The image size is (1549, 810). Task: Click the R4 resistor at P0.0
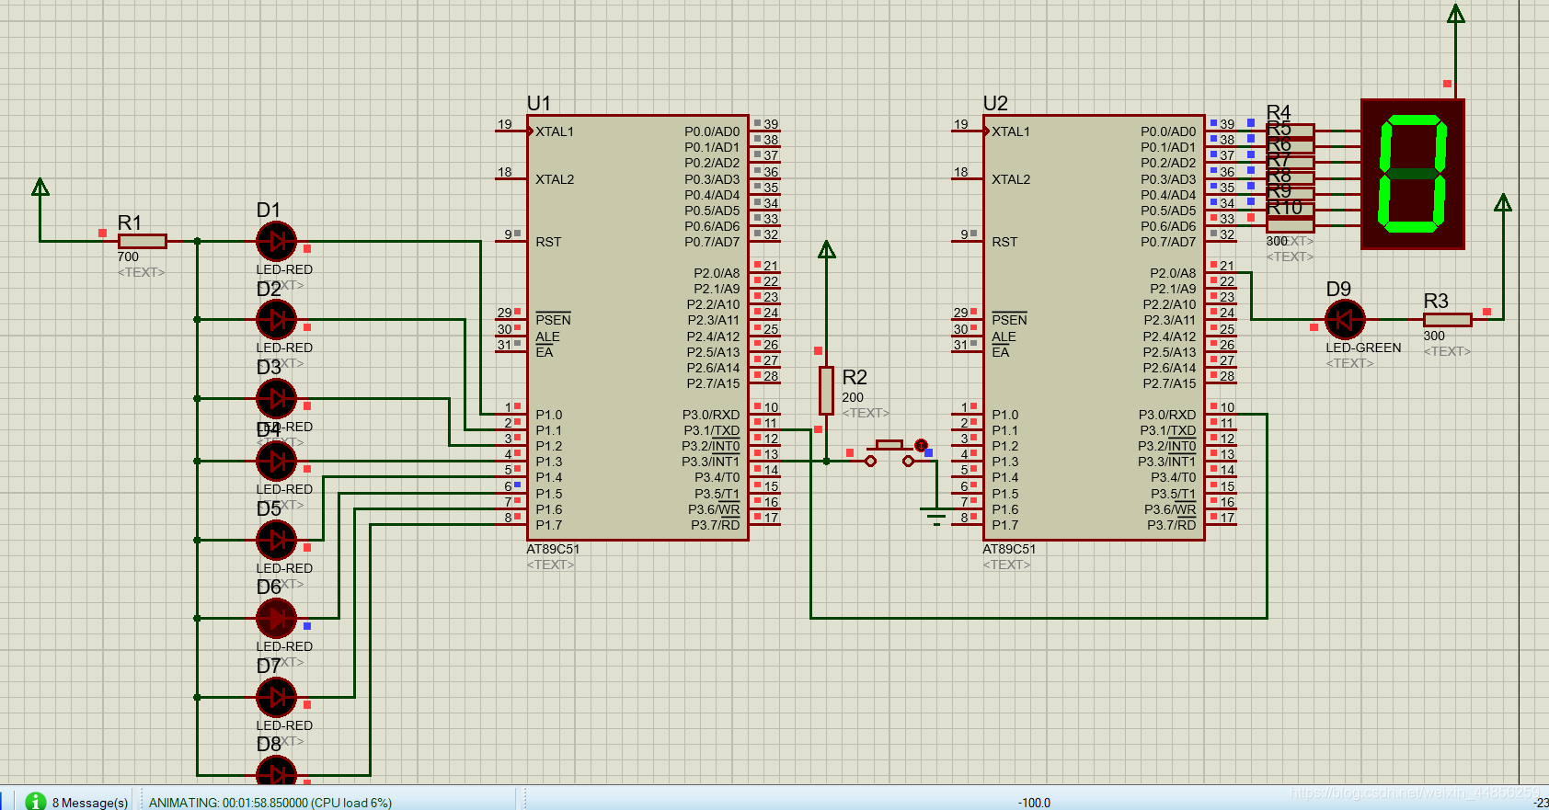(1291, 131)
